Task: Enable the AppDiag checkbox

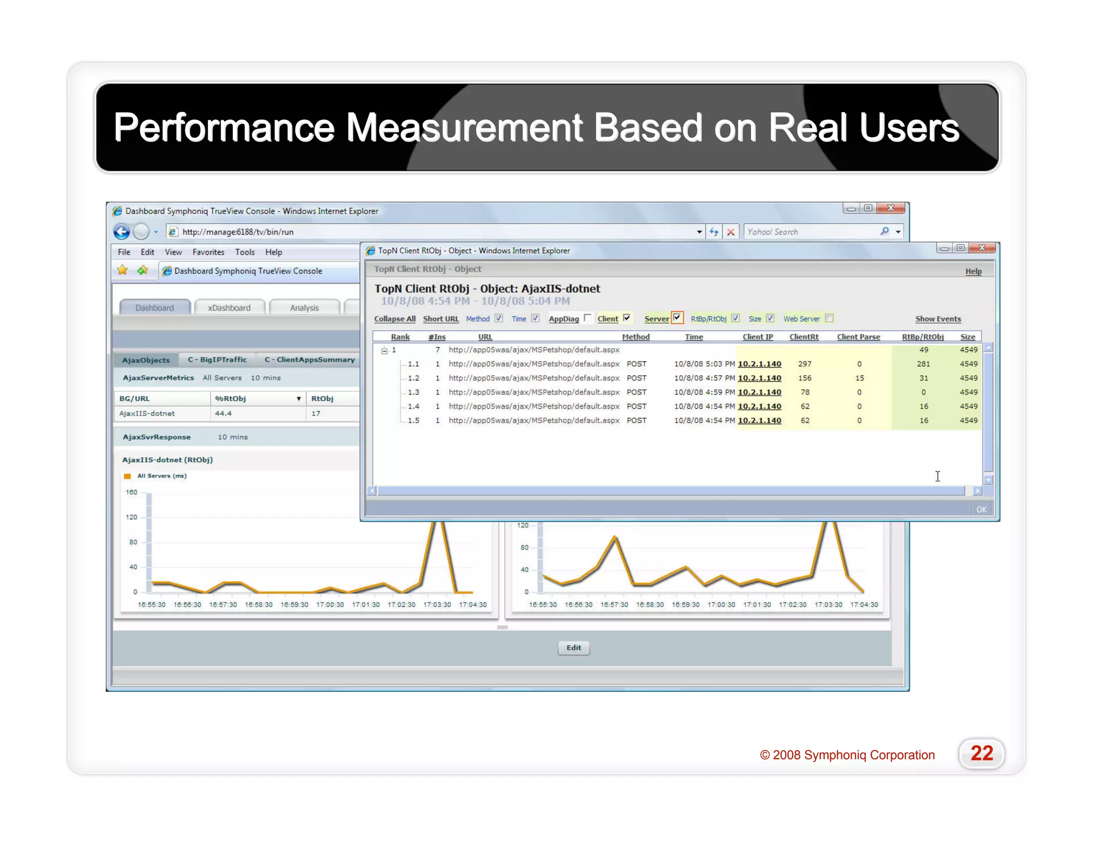Action: [x=588, y=318]
